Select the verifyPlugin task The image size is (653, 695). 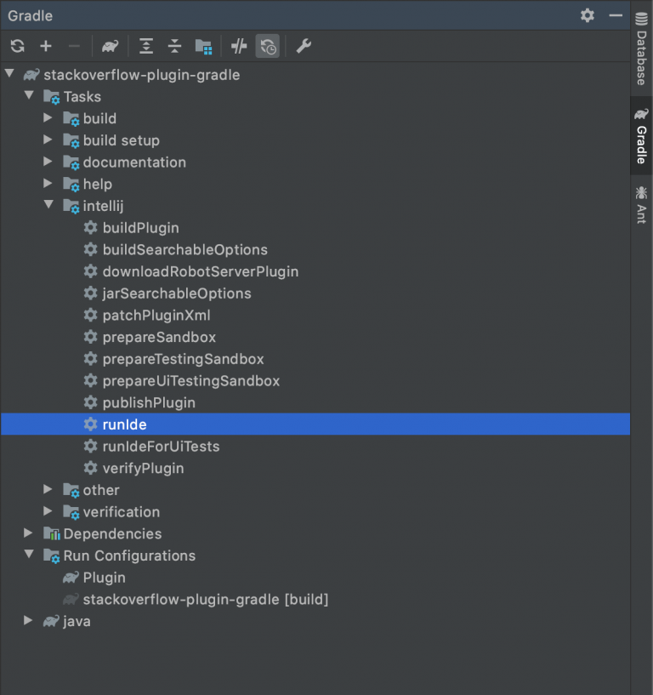(143, 468)
